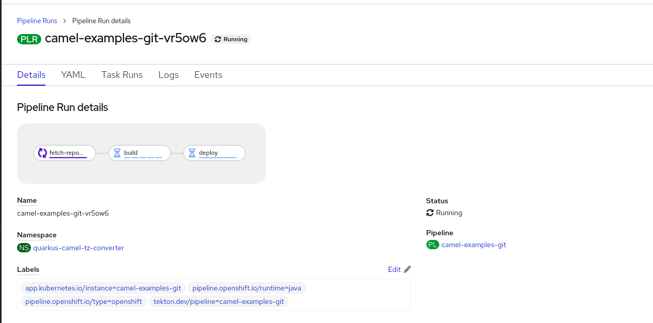Click the Labels field label
Image resolution: width=653 pixels, height=323 pixels.
click(x=28, y=270)
